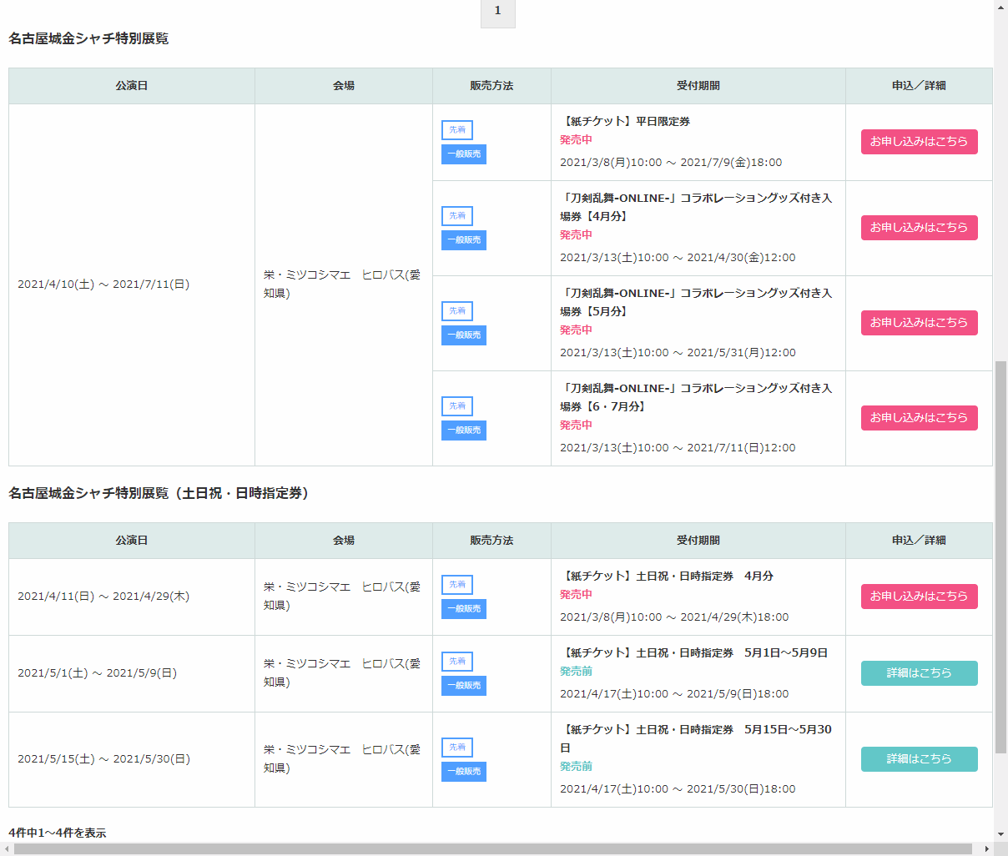Click 先着 badge in 平日限定券 row

[457, 130]
